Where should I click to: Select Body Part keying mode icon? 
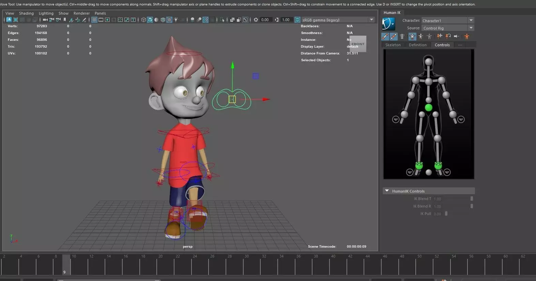point(421,36)
